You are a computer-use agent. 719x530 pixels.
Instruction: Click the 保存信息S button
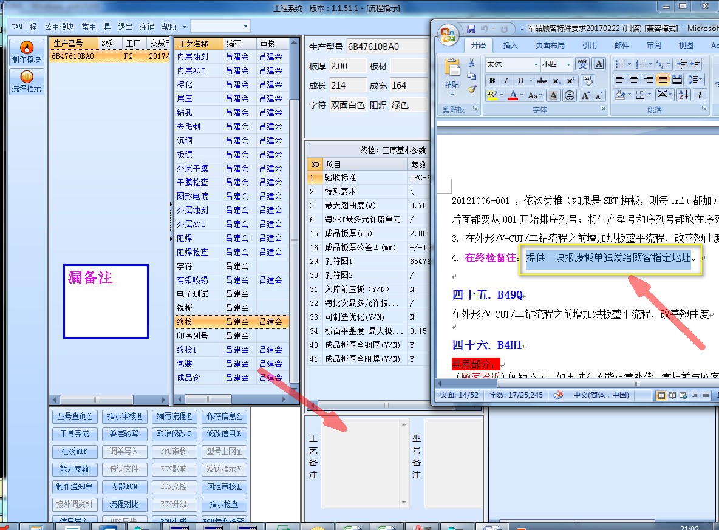[223, 416]
